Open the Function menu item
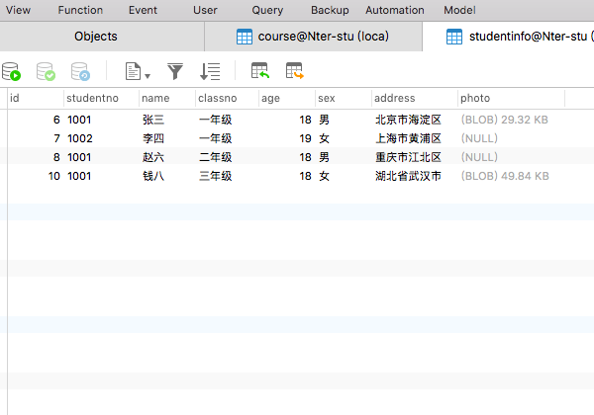 click(80, 10)
